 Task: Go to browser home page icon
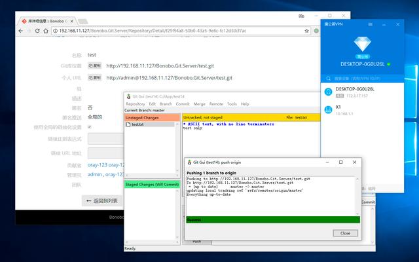(46, 31)
